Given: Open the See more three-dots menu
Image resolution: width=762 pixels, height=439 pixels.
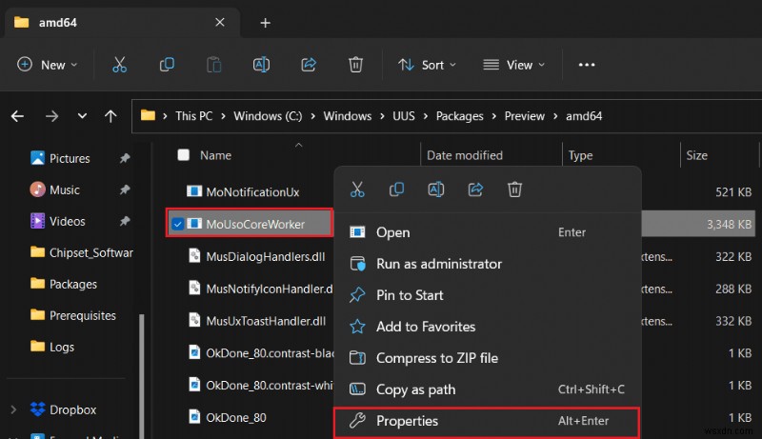Looking at the screenshot, I should point(587,65).
